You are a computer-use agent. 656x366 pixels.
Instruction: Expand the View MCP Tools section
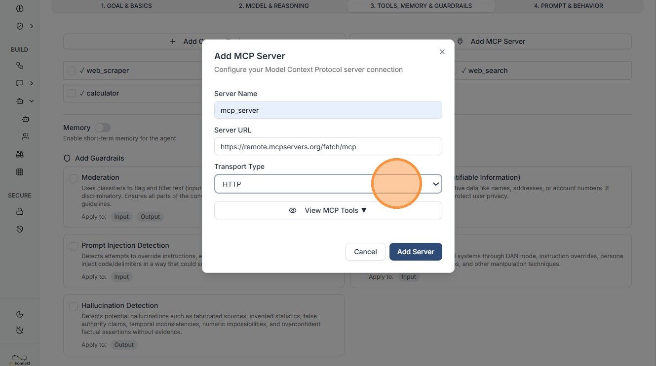coord(328,210)
